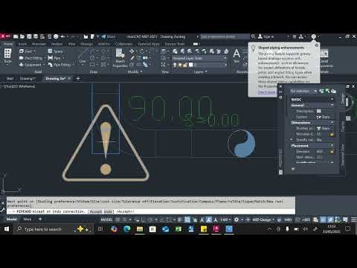Open the Home ribbon tab

8,44
